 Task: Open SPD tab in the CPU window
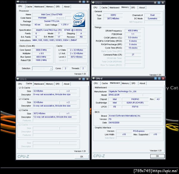[x=58, y=7]
